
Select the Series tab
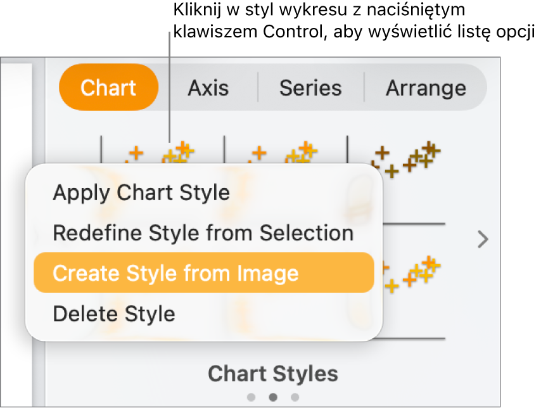[311, 87]
